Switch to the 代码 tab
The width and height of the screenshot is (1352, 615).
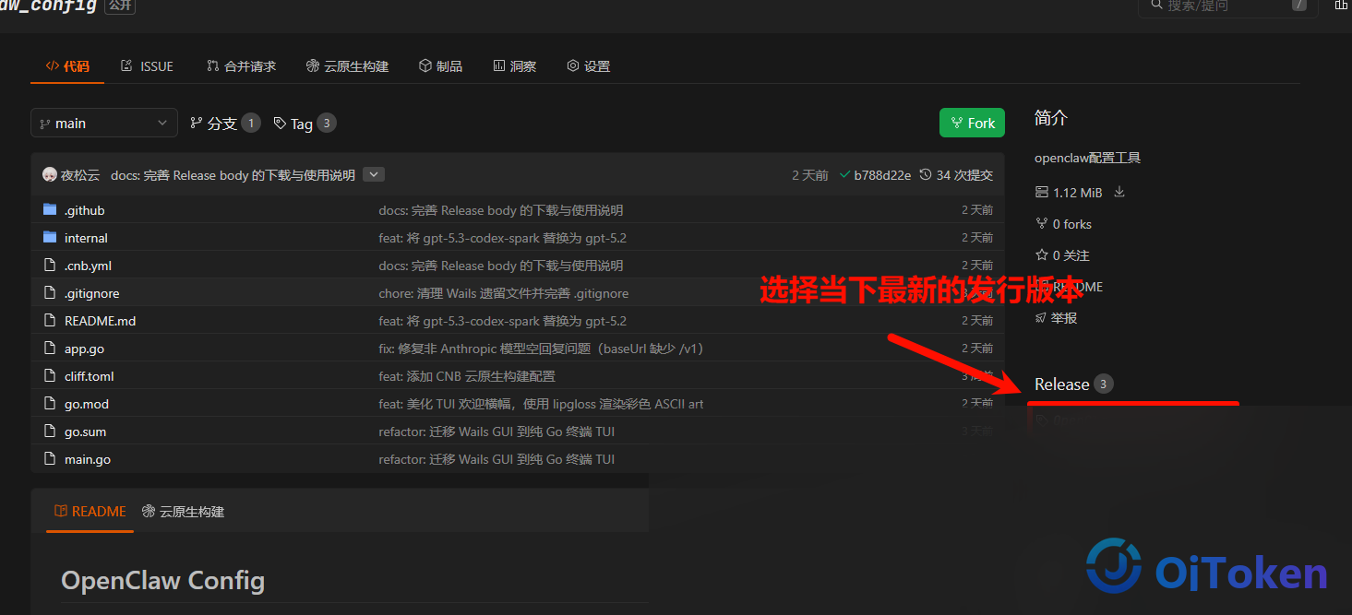click(67, 66)
